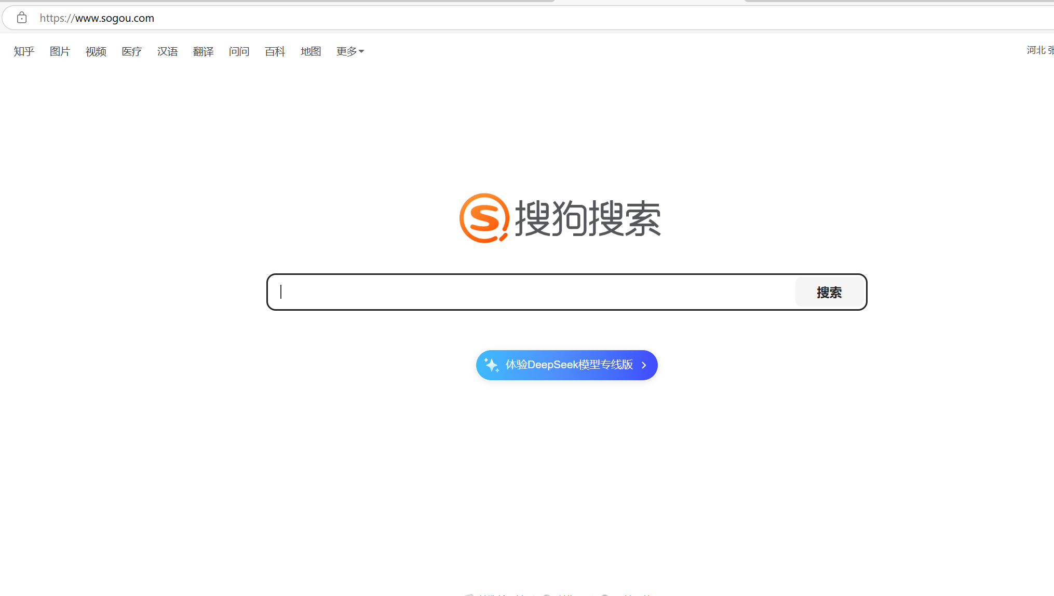The width and height of the screenshot is (1054, 596).
Task: Open the 地图 maps link
Action: (310, 51)
